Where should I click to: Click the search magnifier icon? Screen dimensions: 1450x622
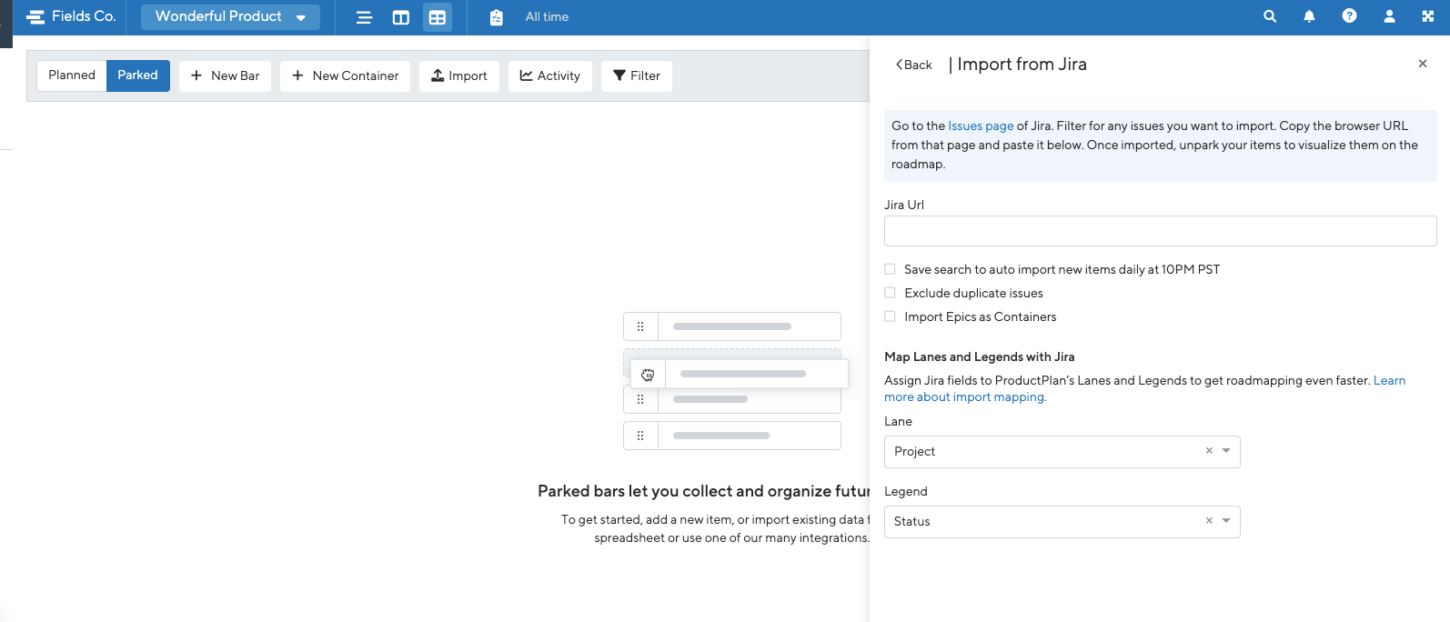point(1270,16)
